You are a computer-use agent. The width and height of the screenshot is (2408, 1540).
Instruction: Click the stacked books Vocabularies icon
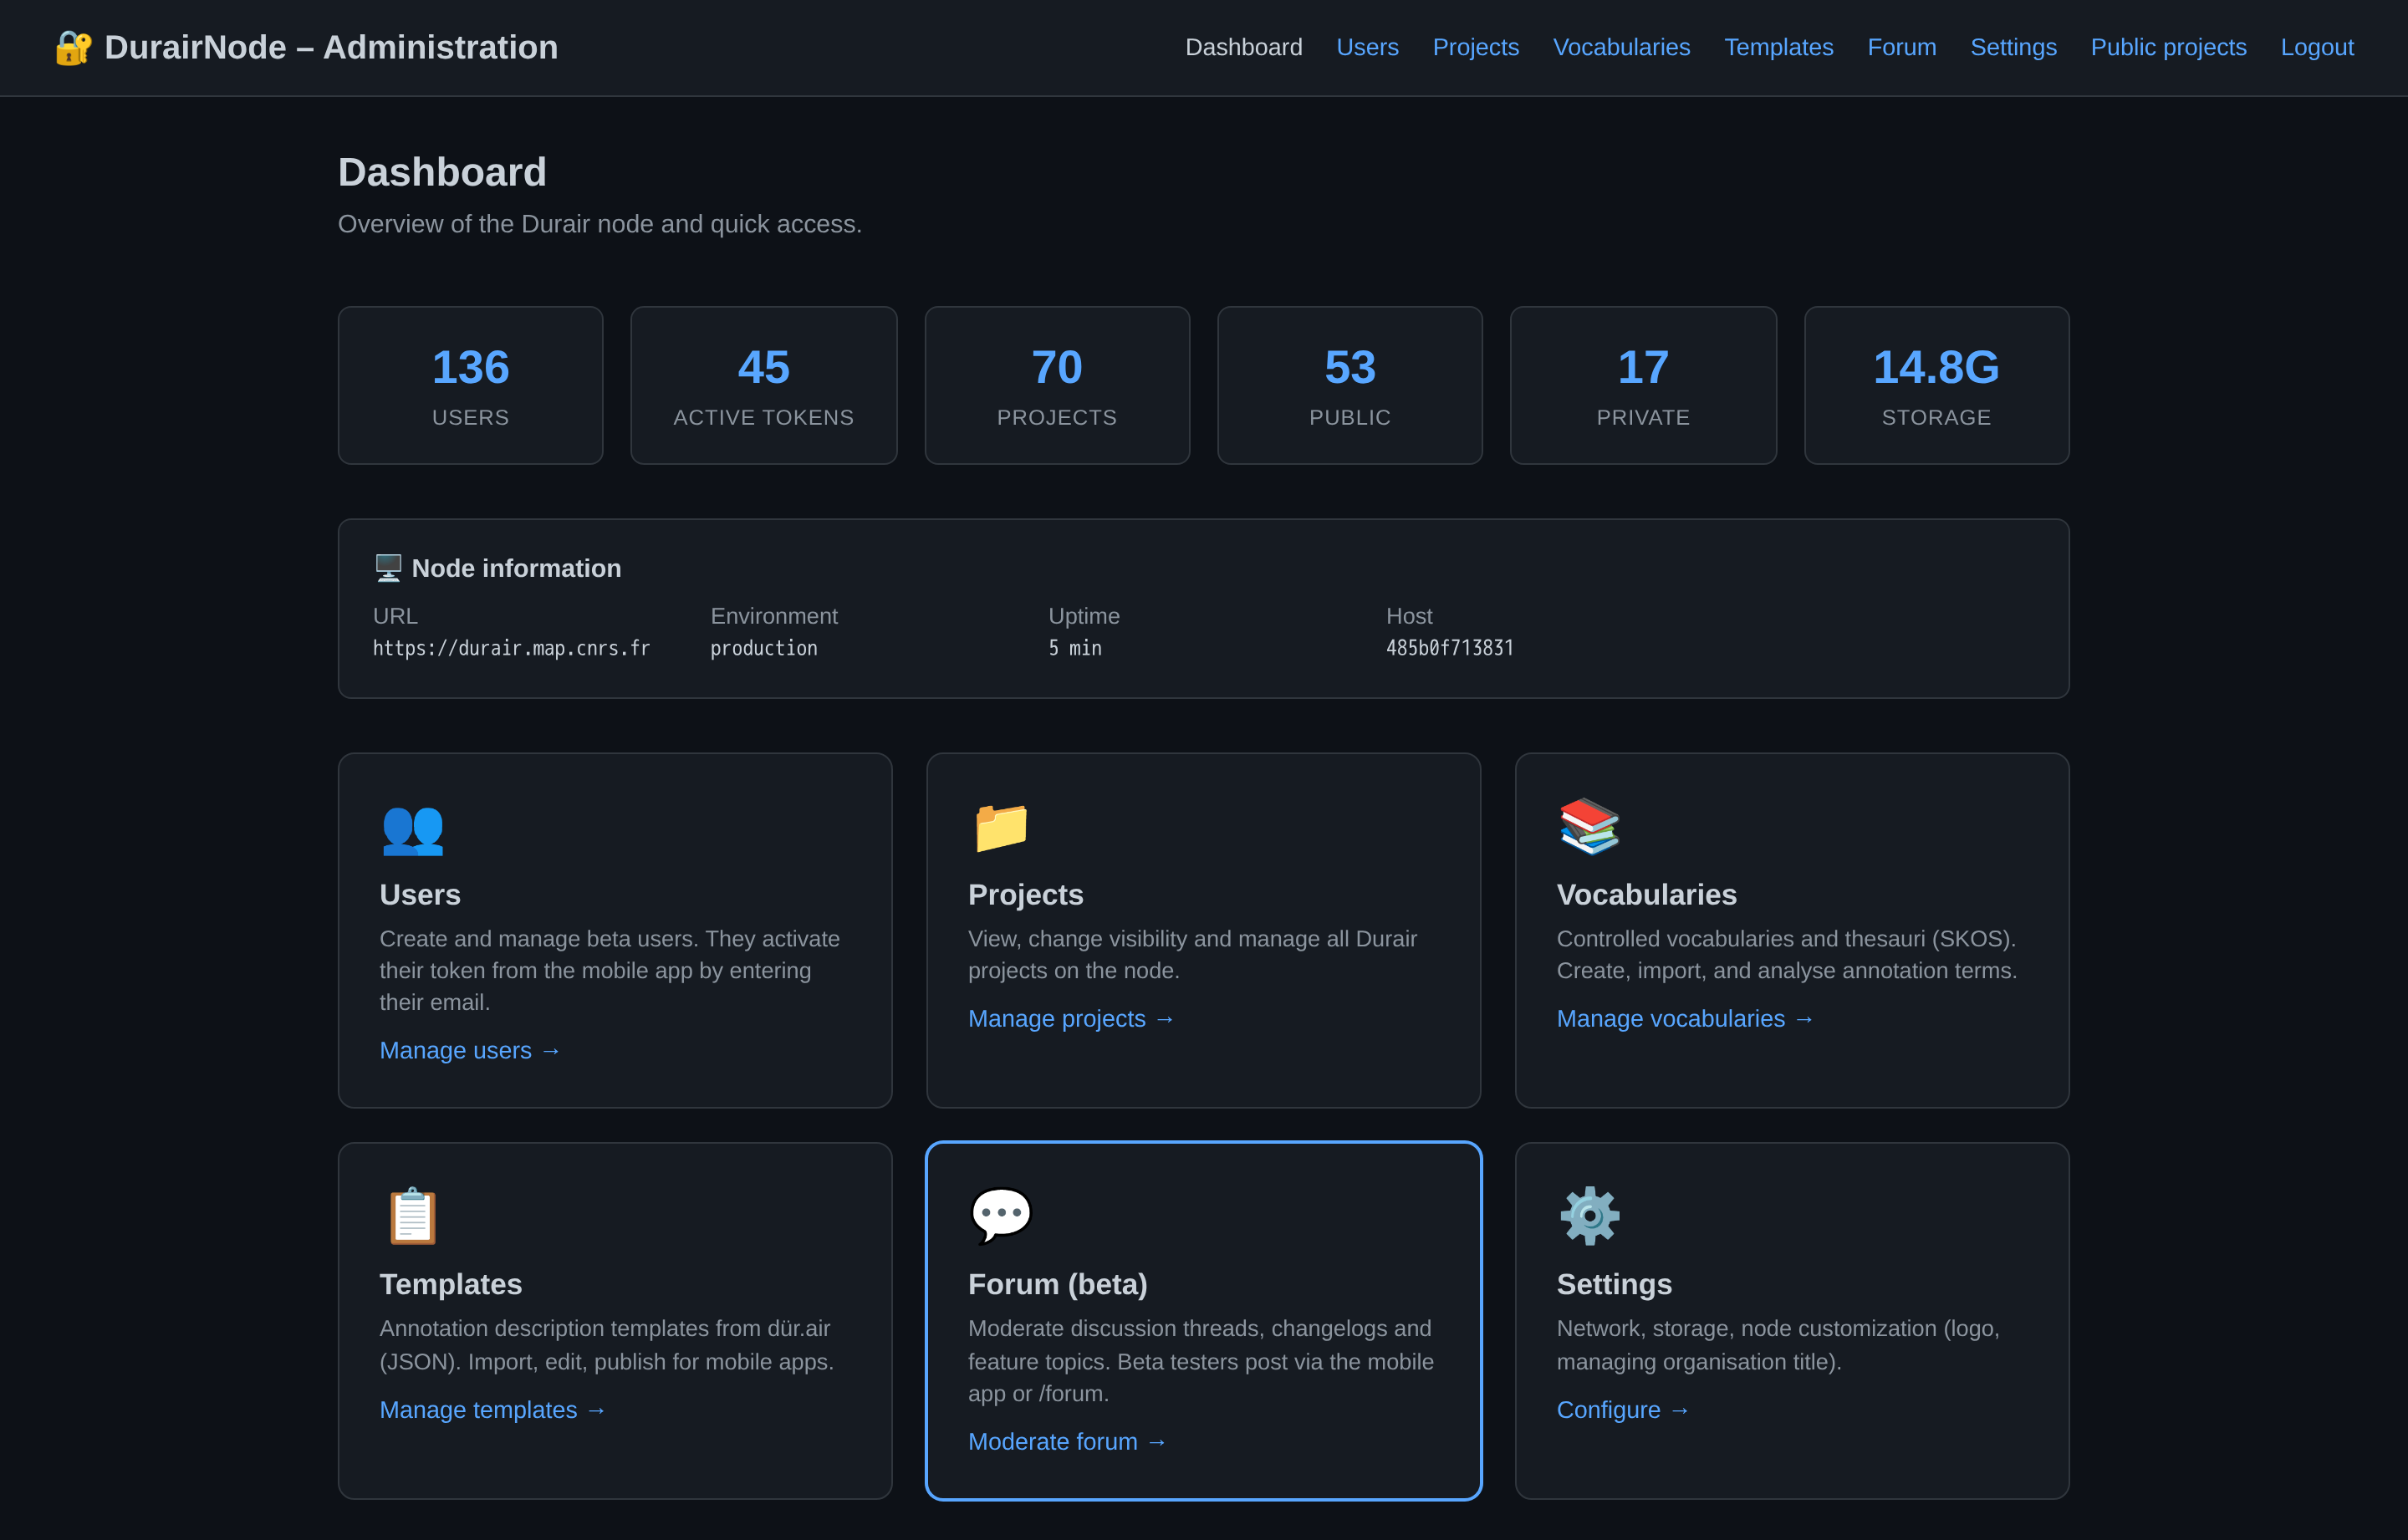[1589, 826]
